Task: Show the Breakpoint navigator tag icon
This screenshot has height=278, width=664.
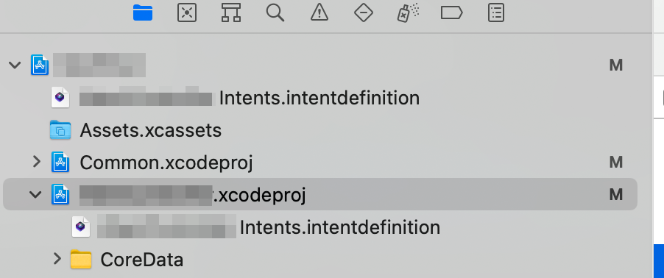Action: click(451, 13)
